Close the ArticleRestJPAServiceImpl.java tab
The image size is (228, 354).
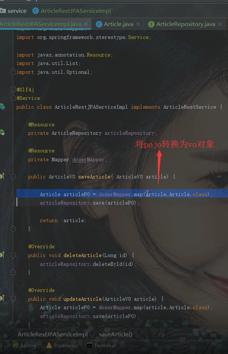click(86, 24)
